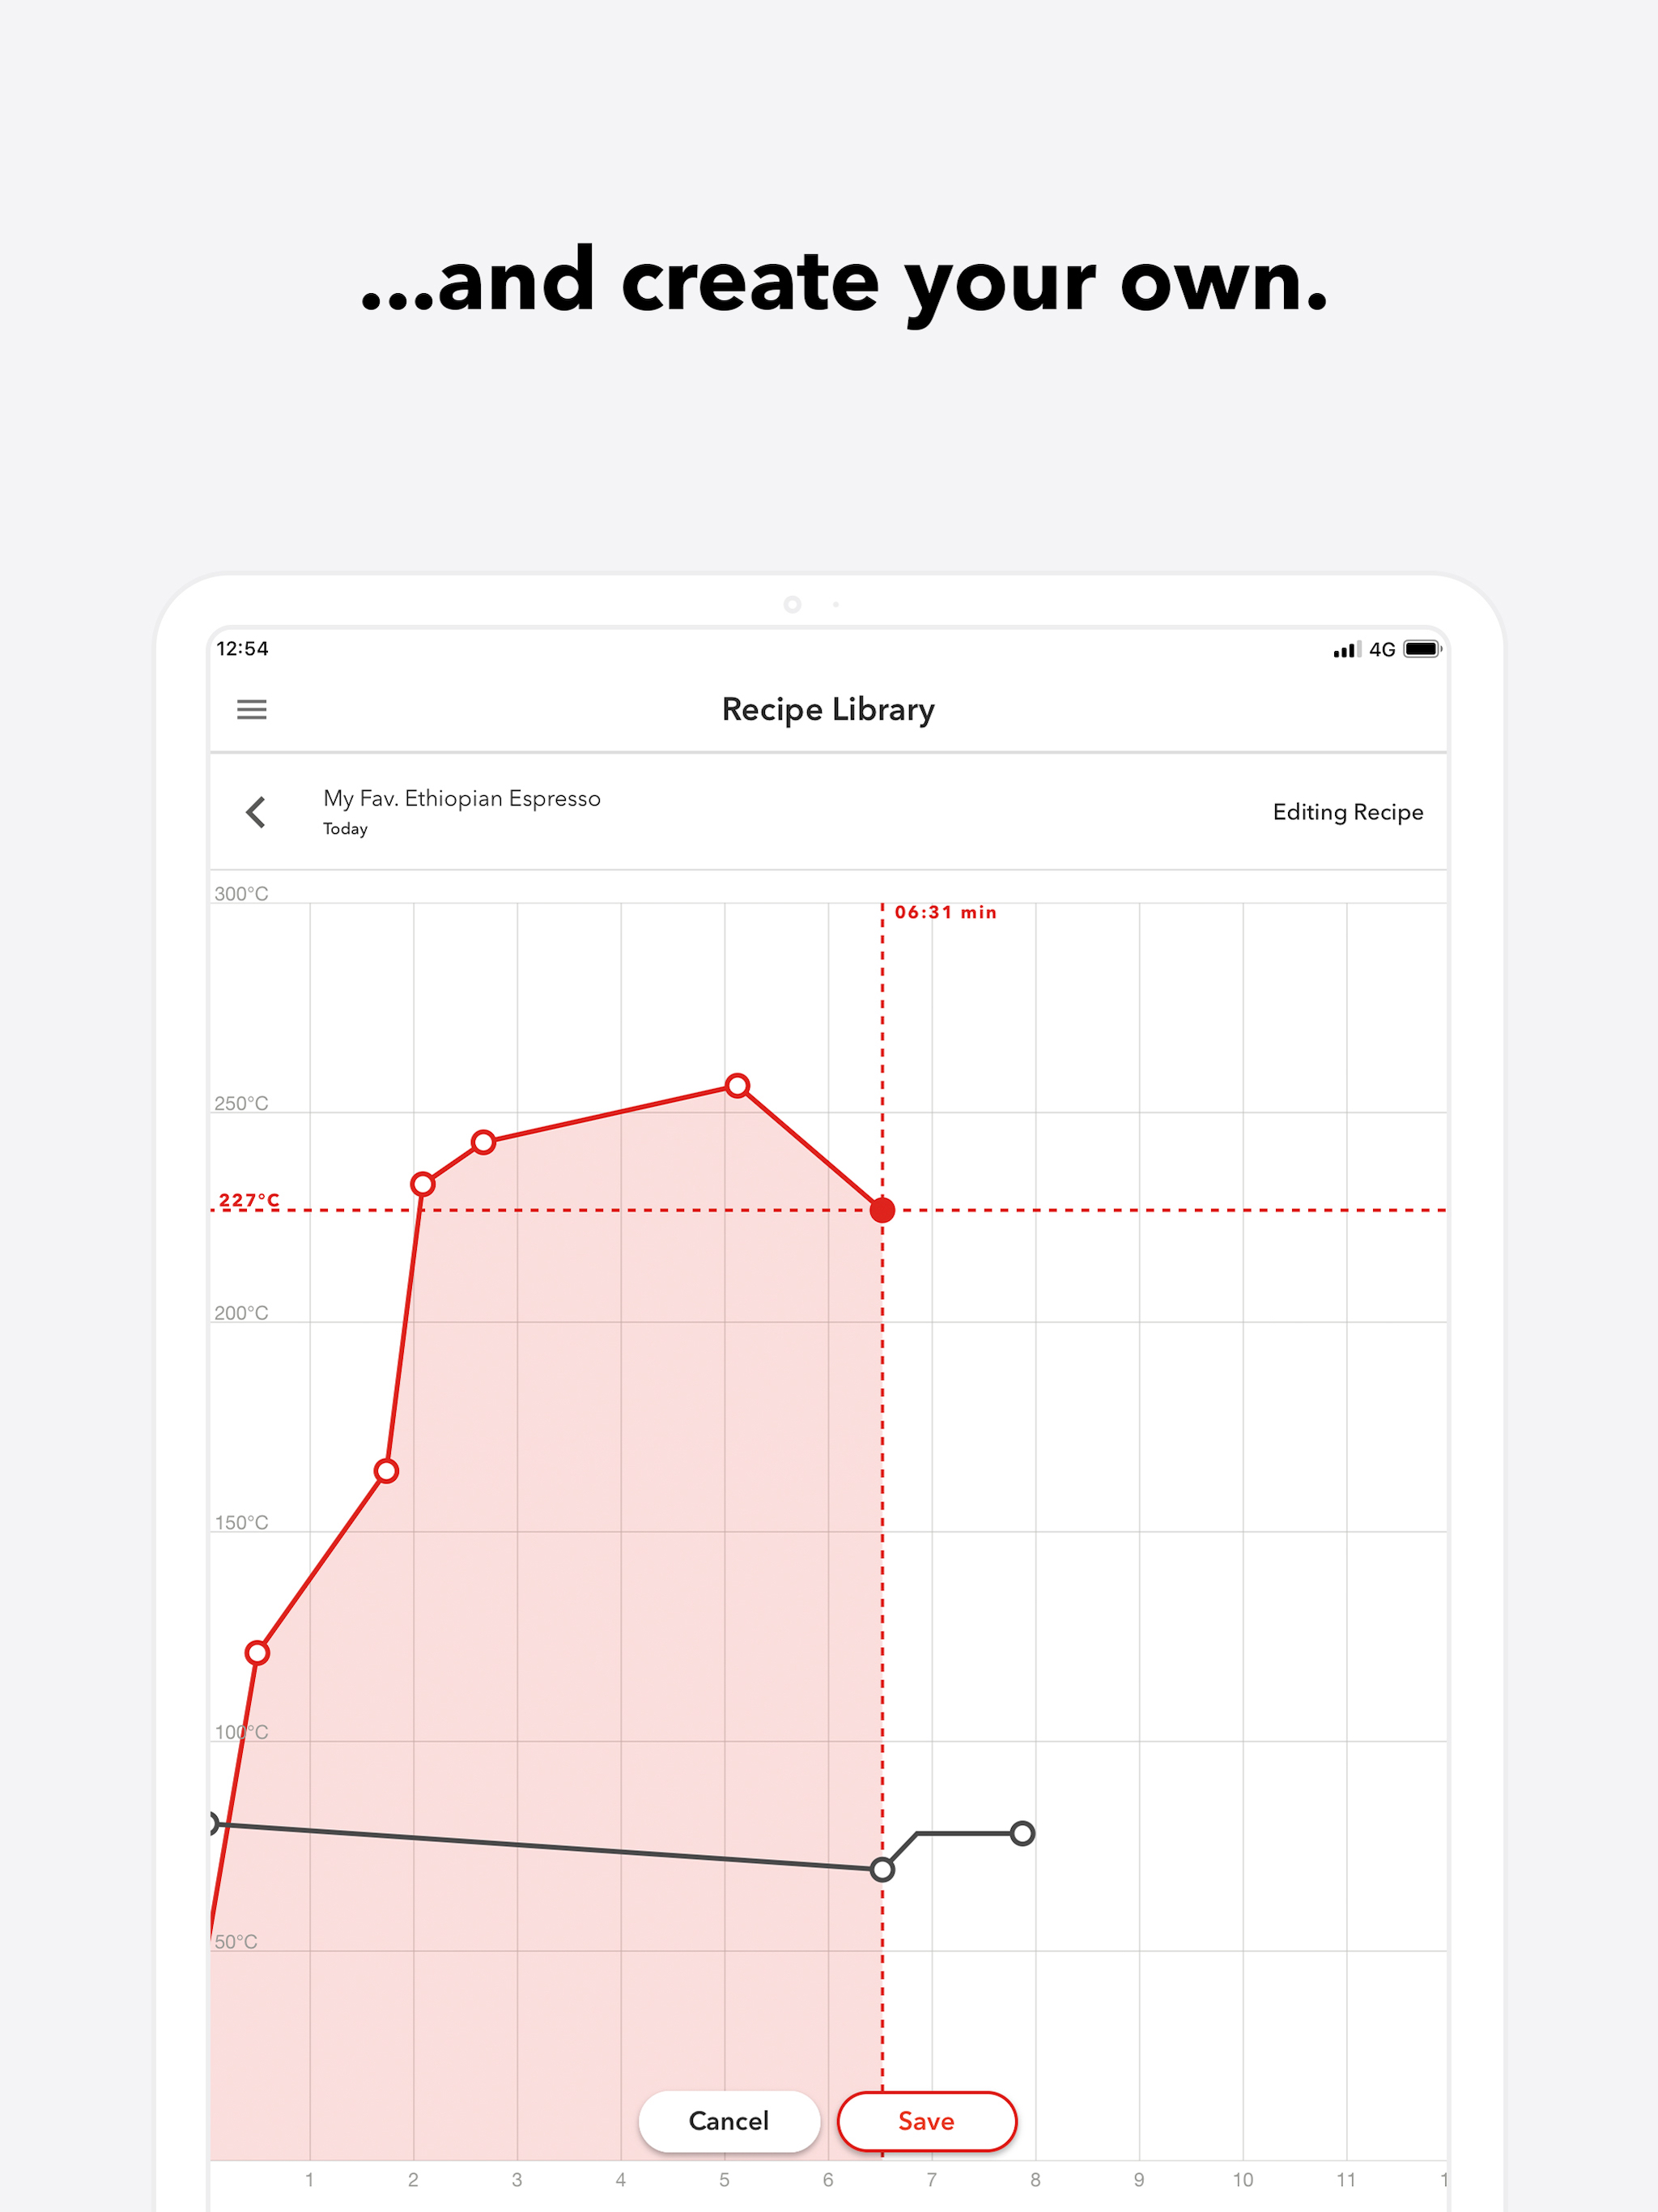Tap the Today date label under recipe name
The height and width of the screenshot is (2212, 1658).
(x=345, y=829)
